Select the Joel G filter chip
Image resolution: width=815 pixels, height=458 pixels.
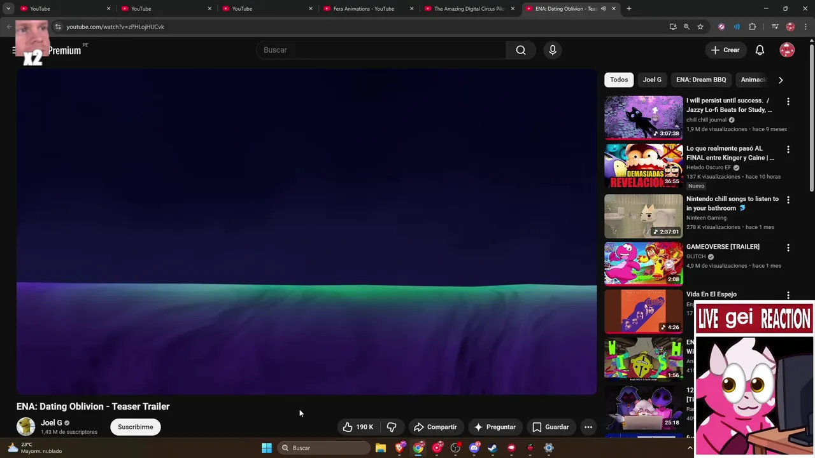pos(652,80)
